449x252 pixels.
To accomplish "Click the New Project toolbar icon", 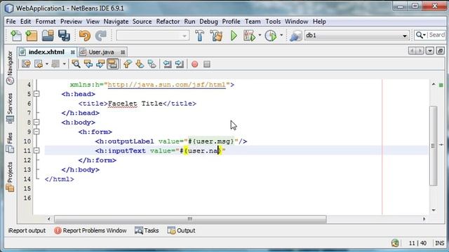I will pos(32,36).
